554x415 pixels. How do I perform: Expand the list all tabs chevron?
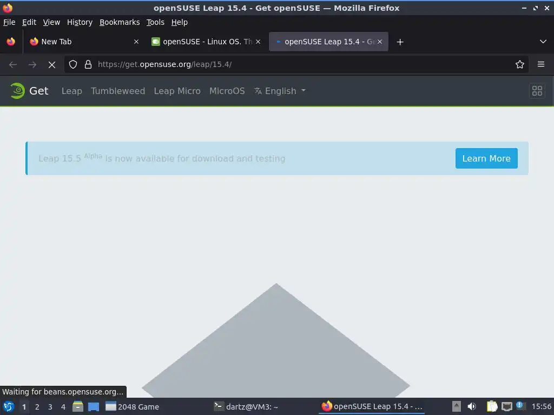[543, 42]
